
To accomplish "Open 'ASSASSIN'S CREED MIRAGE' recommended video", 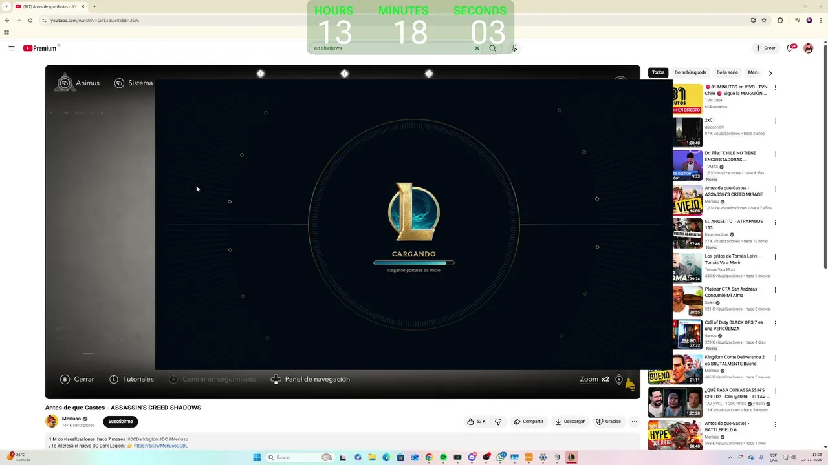I will pos(734,191).
